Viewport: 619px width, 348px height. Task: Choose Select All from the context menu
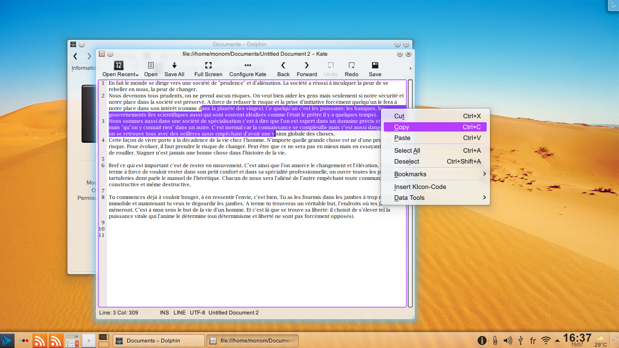(x=435, y=150)
